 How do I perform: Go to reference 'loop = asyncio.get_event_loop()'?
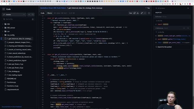pyautogui.click(x=172, y=42)
